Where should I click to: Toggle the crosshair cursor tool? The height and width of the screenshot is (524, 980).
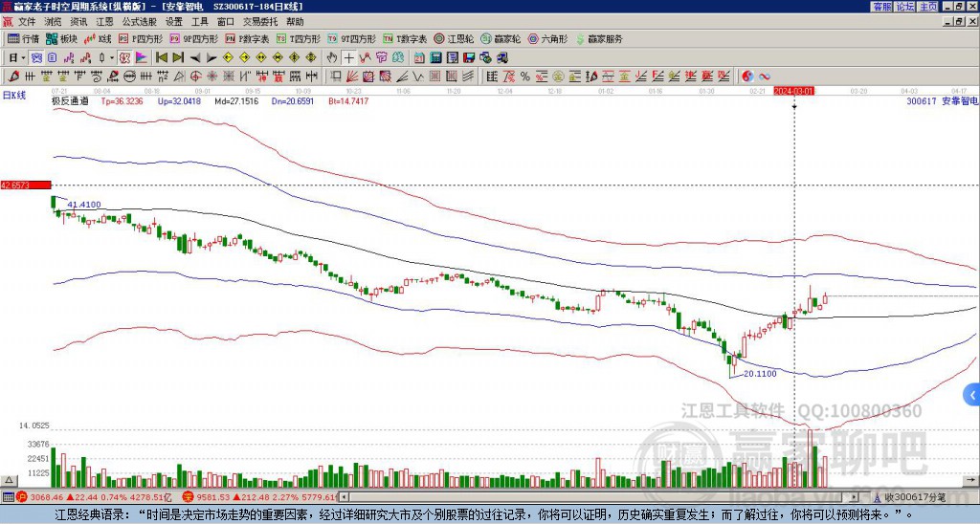click(x=348, y=57)
